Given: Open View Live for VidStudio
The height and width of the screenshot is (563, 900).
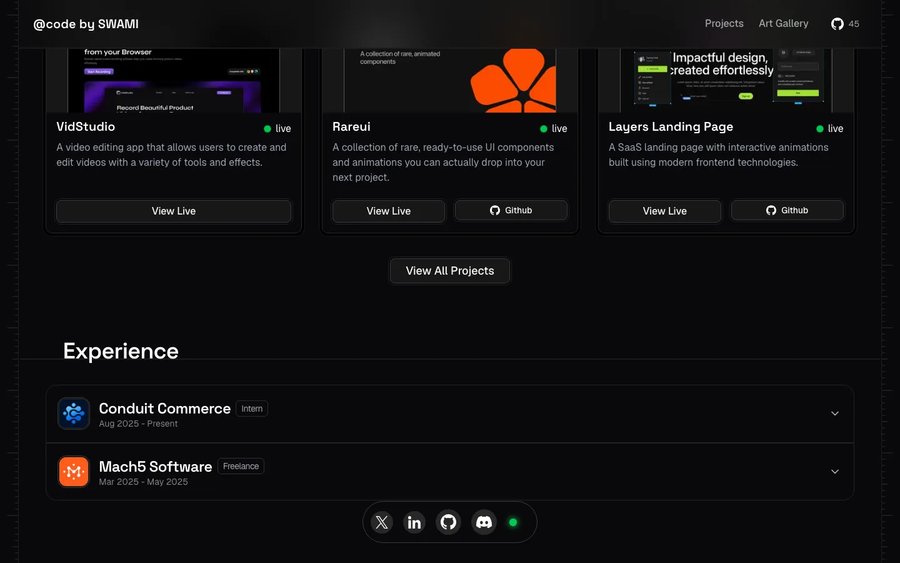Looking at the screenshot, I should (x=174, y=211).
